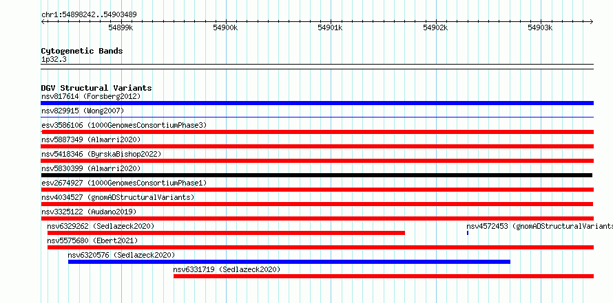613x303 pixels.
Task: Click nsv6329262 (Sedlazeck2020) label
Action: [101, 226]
